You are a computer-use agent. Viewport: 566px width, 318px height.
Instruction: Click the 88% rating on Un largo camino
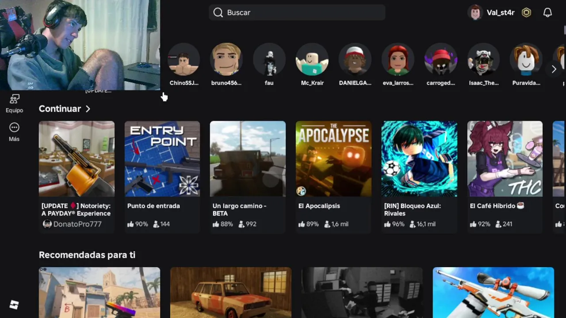[x=223, y=224]
